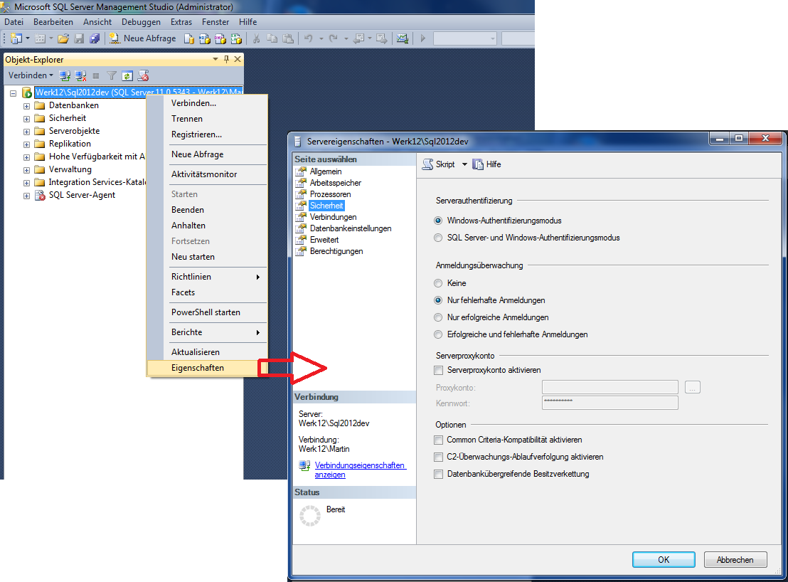Expand the Datenbanken tree node
The width and height of the screenshot is (788, 582).
26,106
